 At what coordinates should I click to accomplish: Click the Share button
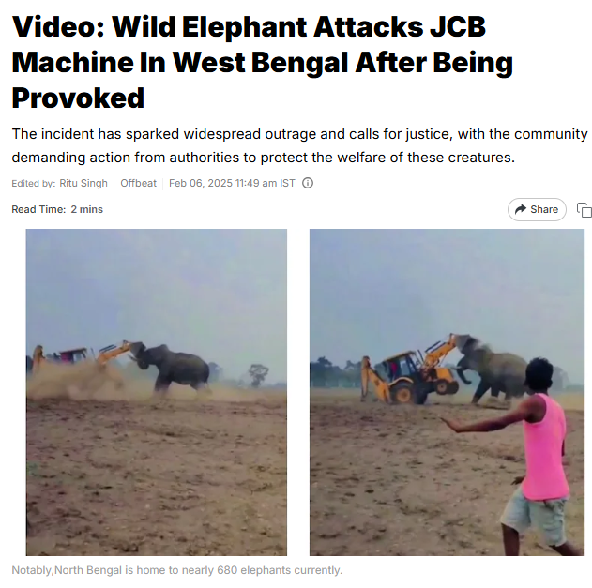(x=537, y=209)
